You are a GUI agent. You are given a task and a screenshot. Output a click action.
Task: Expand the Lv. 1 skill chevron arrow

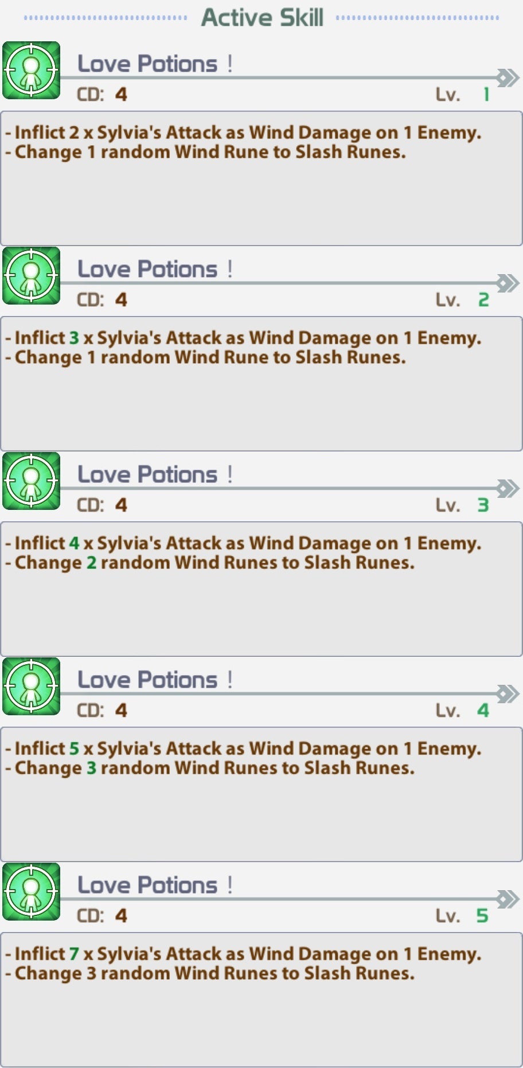508,77
